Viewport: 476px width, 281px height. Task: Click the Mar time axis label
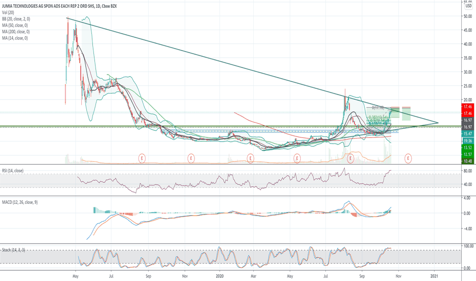[x=253, y=276]
